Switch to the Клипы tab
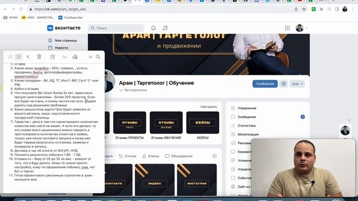The width and height of the screenshot is (358, 201). coord(150,156)
